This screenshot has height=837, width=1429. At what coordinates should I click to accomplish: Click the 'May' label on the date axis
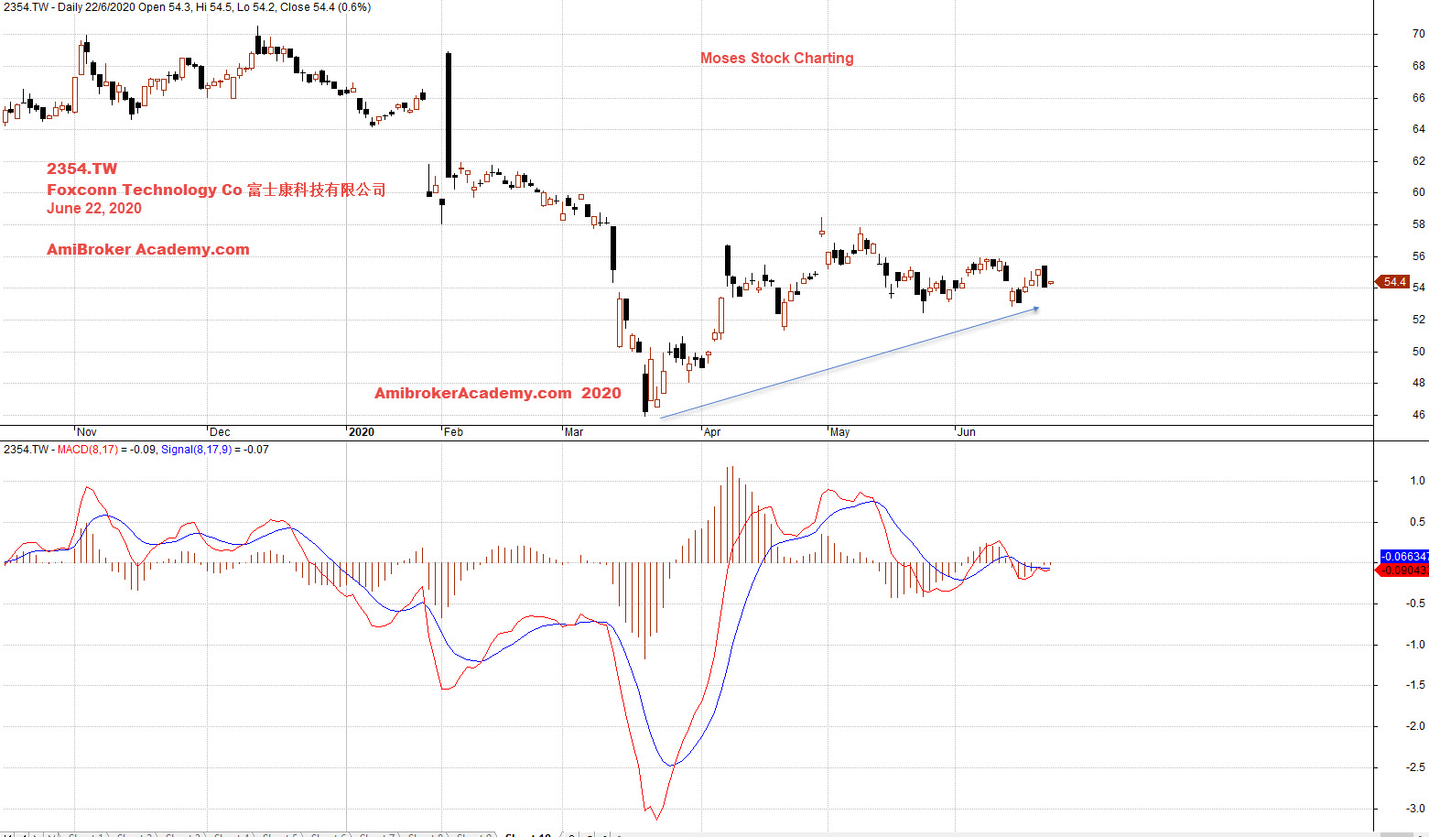pos(839,432)
